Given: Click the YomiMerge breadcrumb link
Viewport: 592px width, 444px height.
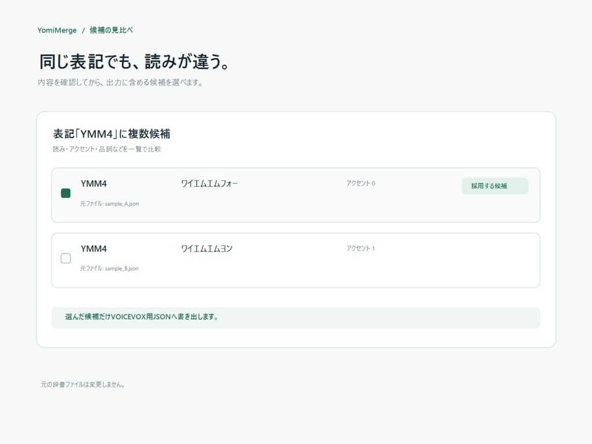Looking at the screenshot, I should [x=57, y=30].
